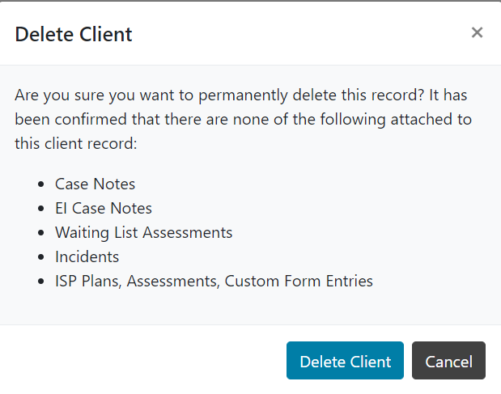This screenshot has width=501, height=394.
Task: Select the "EI Case Notes" list item
Action: [103, 208]
